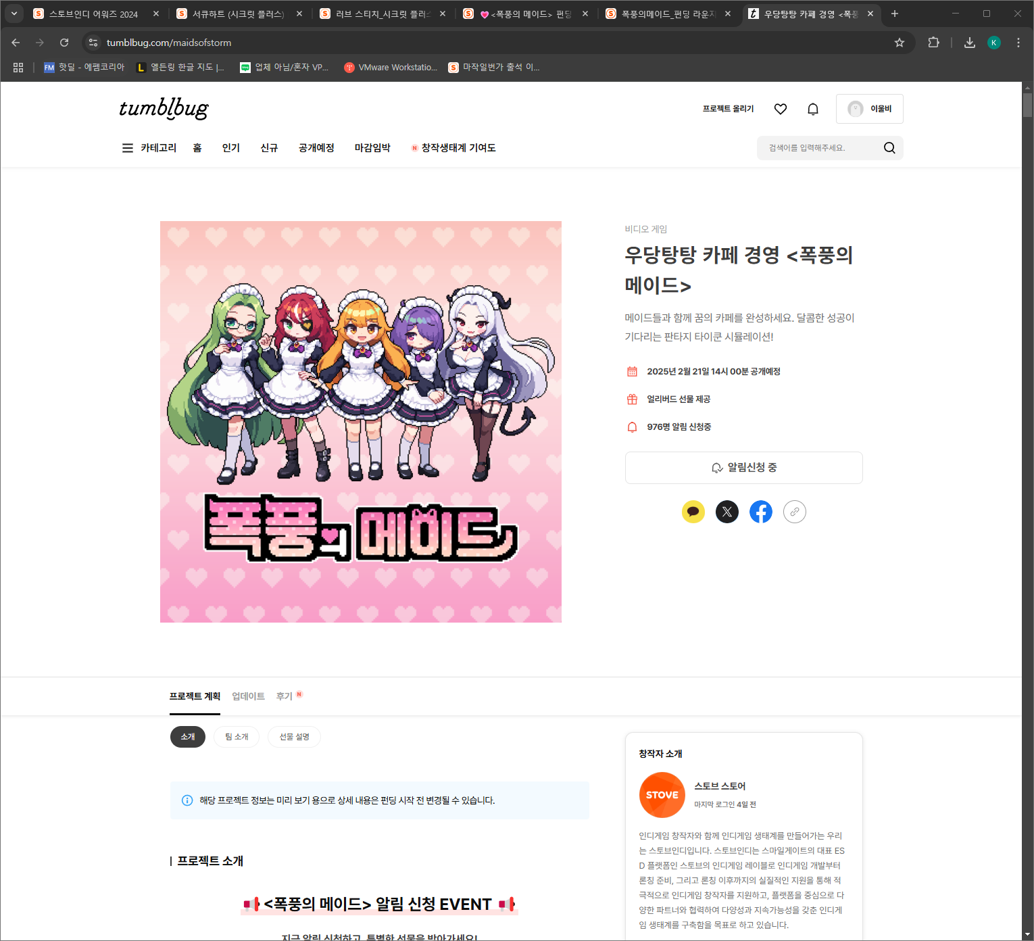
Task: Select the 선물 설명 pill button
Action: click(294, 737)
